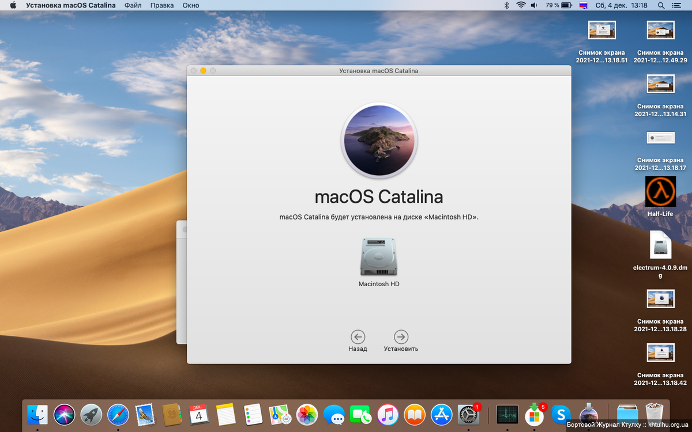Open Activity Monitor from the Dock
The width and height of the screenshot is (692, 432).
pyautogui.click(x=507, y=414)
